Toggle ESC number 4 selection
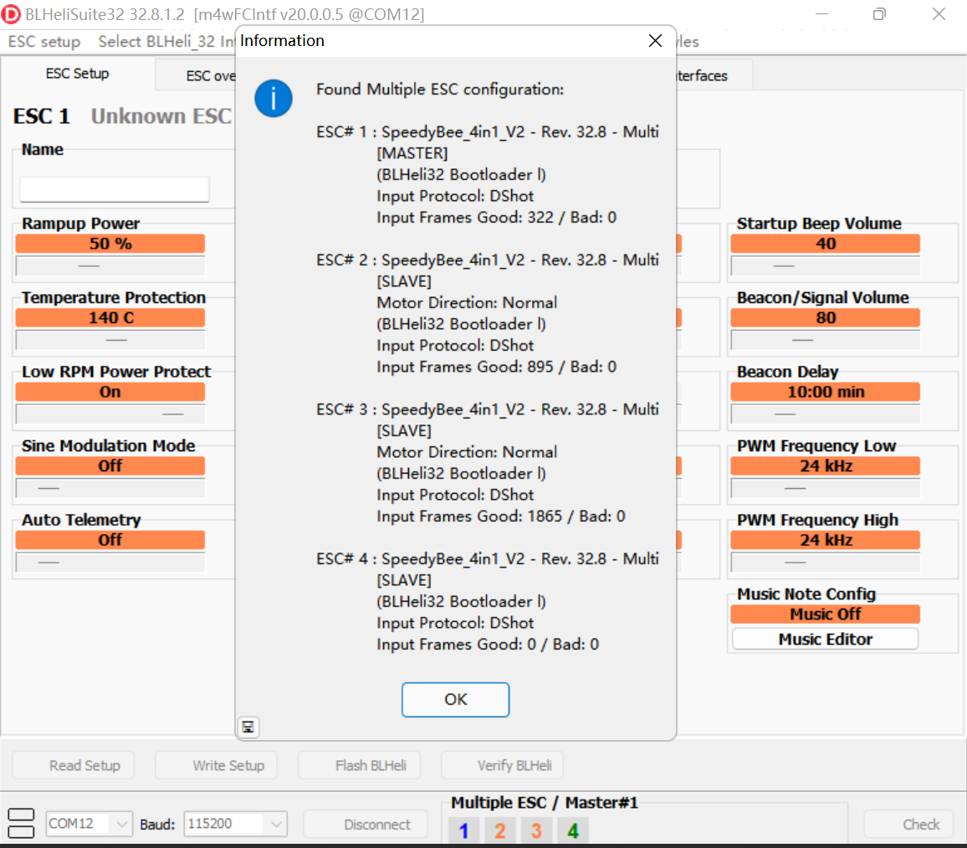 pyautogui.click(x=573, y=830)
